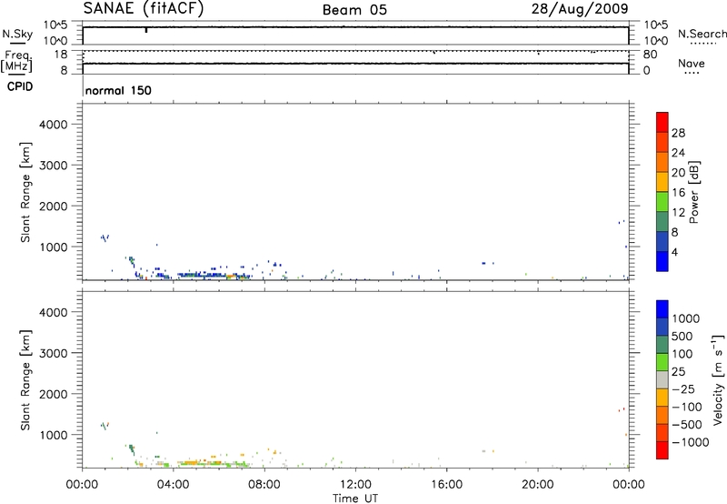This screenshot has width=727, height=504.
Task: Select the Beam 05 header label
Action: pyautogui.click(x=354, y=10)
